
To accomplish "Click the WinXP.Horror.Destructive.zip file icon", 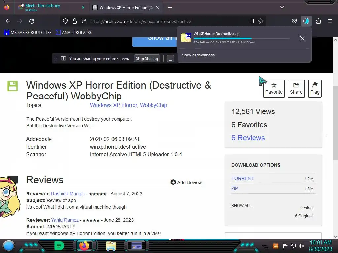I will 186,38.
